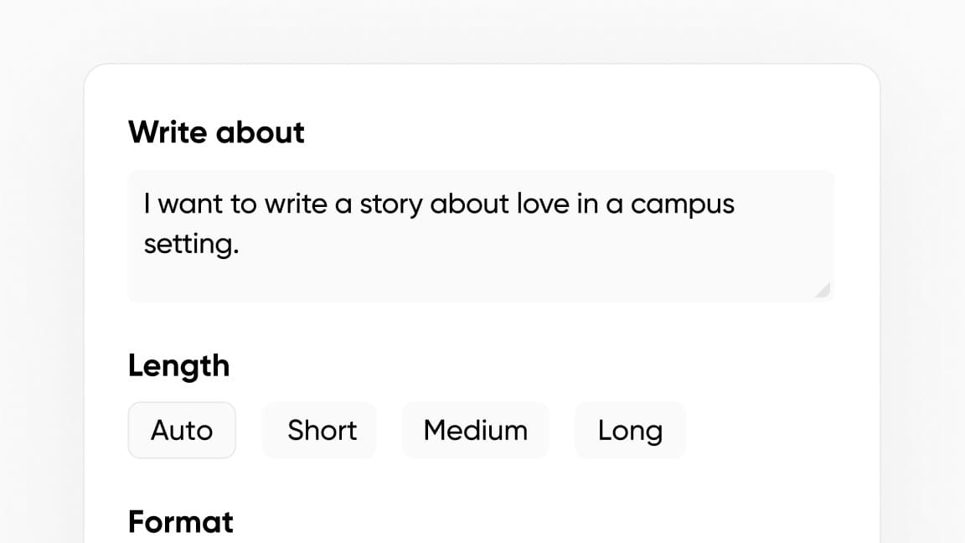
Task: Pick the Long length option
Action: pyautogui.click(x=630, y=431)
